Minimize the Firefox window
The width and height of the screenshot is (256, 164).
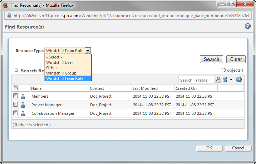[222, 4]
